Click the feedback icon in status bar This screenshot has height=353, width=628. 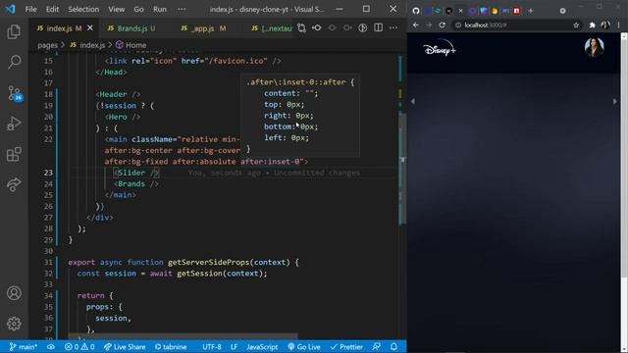(376, 346)
